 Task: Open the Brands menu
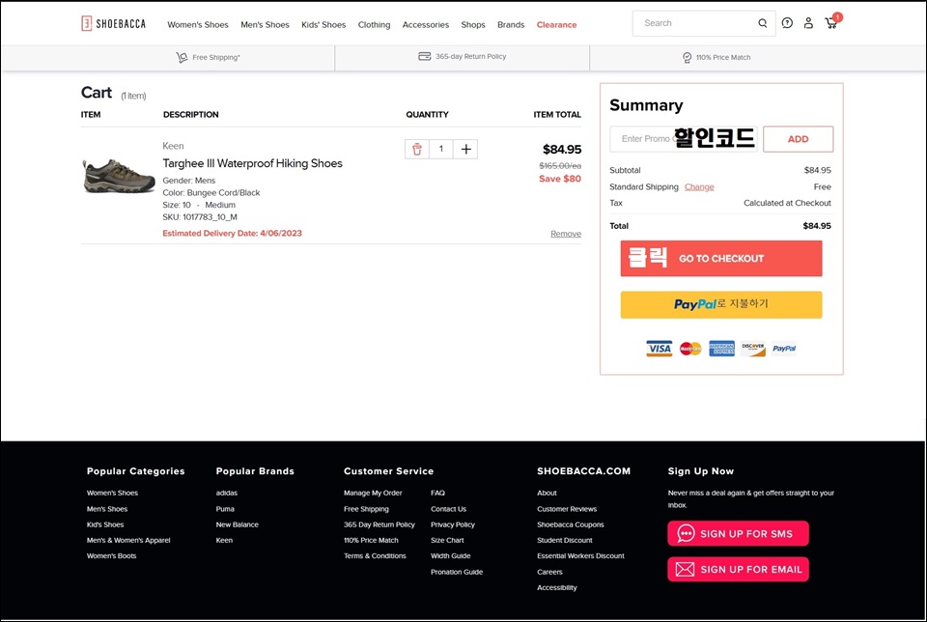pos(511,25)
